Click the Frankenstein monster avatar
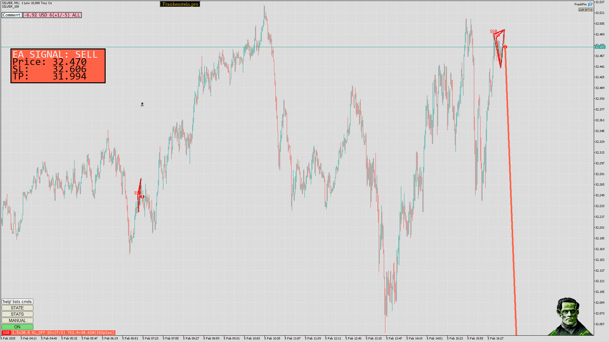Screen dimensions: 609x342 click(570, 316)
